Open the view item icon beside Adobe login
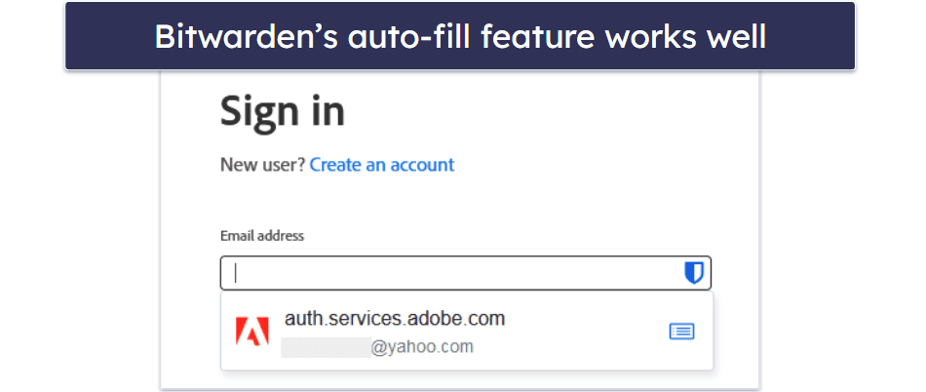Screen dimensions: 926x392 coord(681,332)
